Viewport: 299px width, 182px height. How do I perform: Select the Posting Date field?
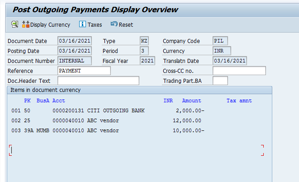point(75,51)
